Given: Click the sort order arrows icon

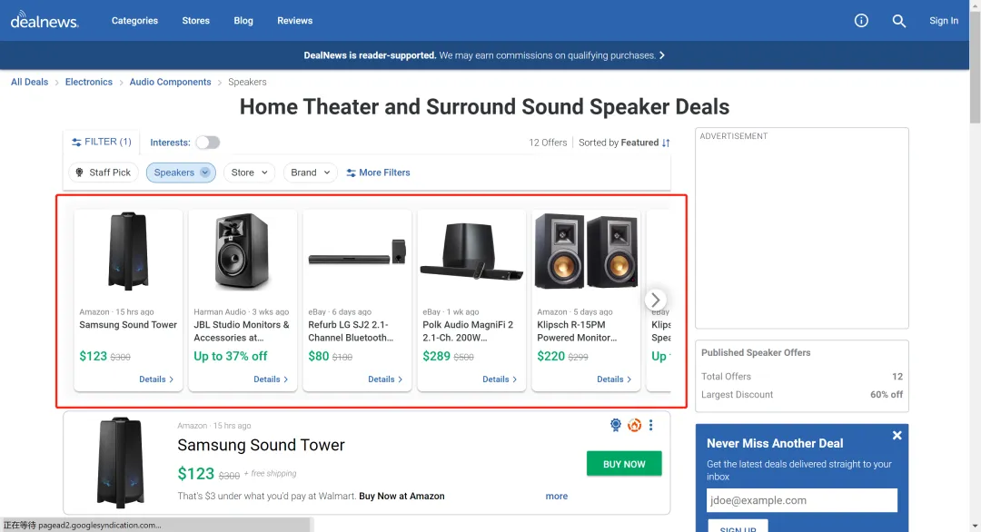Looking at the screenshot, I should [666, 143].
